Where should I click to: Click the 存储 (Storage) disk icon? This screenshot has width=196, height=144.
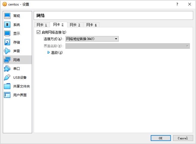[x=7, y=42]
